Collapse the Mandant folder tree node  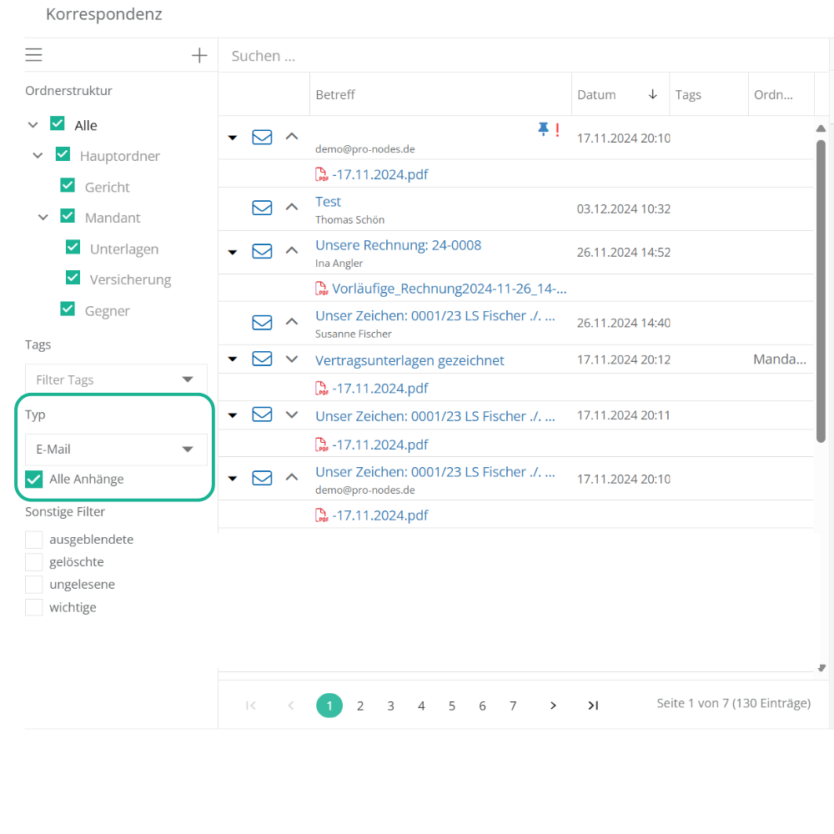(x=43, y=218)
